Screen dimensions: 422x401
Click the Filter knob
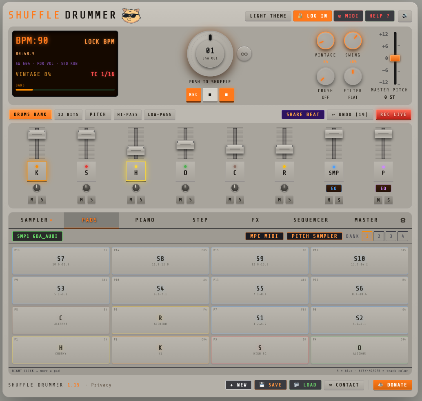point(353,76)
